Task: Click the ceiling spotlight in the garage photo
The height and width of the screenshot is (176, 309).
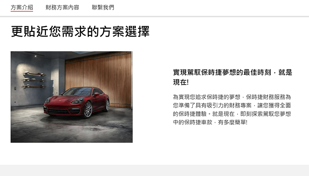Action: point(36,56)
